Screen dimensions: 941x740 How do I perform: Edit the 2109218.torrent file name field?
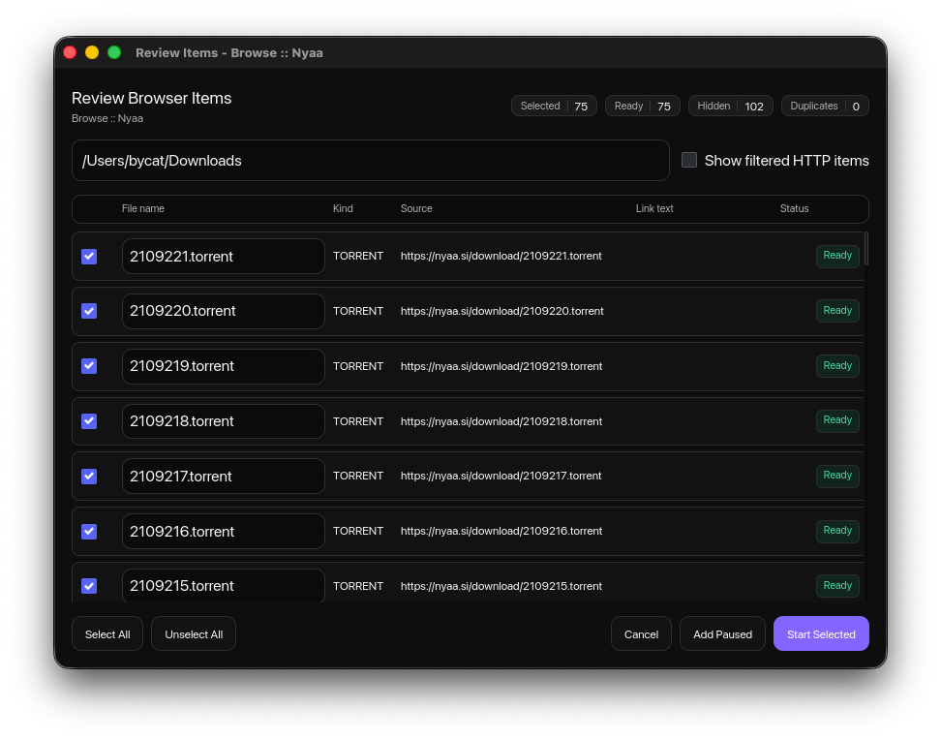click(x=224, y=421)
